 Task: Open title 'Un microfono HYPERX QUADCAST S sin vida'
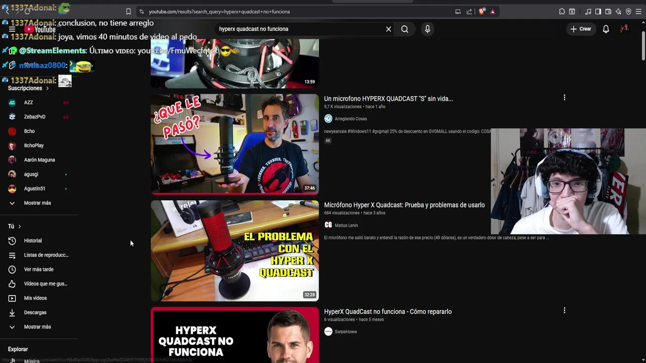click(x=388, y=99)
